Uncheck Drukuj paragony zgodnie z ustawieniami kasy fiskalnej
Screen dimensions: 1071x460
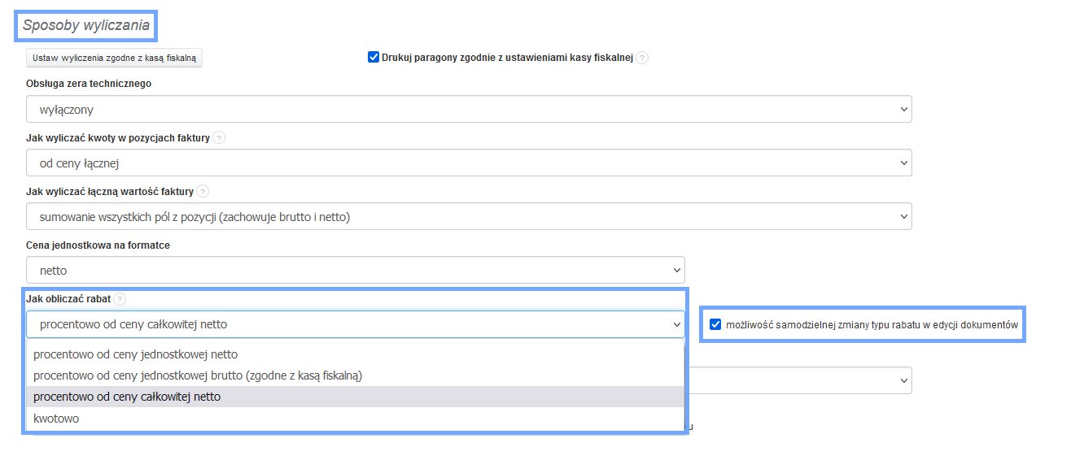(374, 57)
